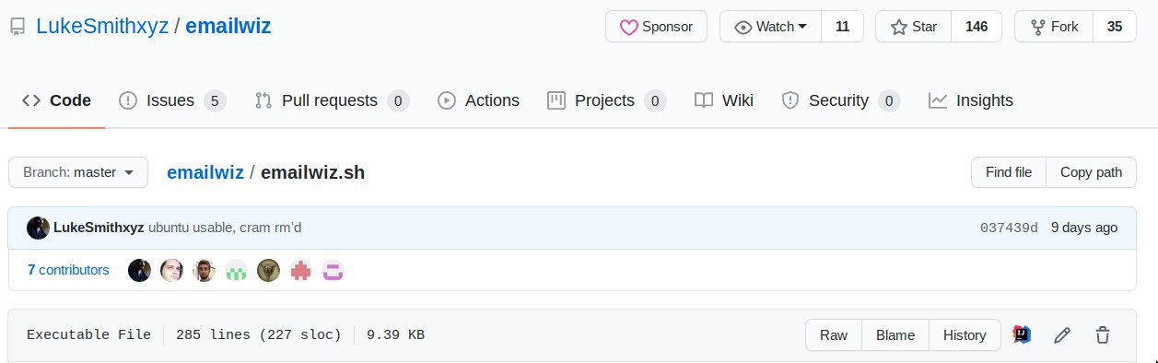Viewport: 1158px width, 363px height.
Task: Click the second contributor avatar
Action: click(x=171, y=270)
